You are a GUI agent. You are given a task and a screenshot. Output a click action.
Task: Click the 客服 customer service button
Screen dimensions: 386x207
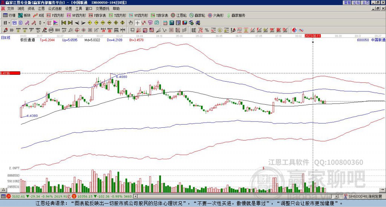point(347,3)
